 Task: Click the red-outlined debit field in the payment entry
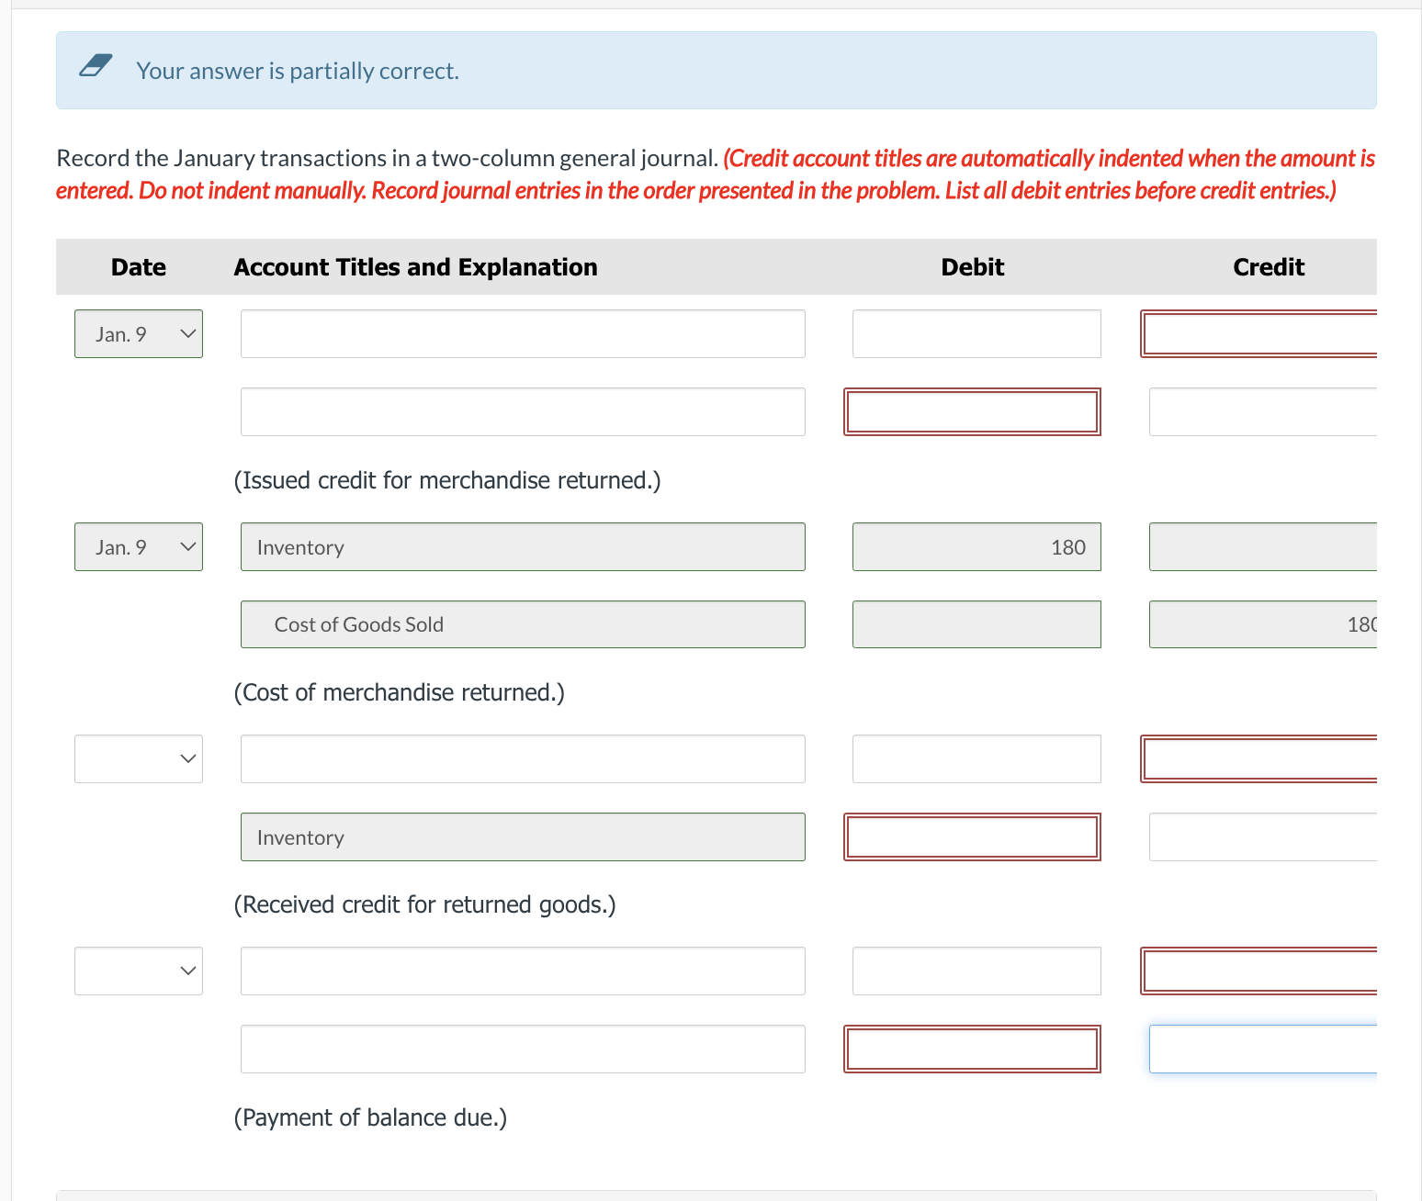[x=972, y=1049]
